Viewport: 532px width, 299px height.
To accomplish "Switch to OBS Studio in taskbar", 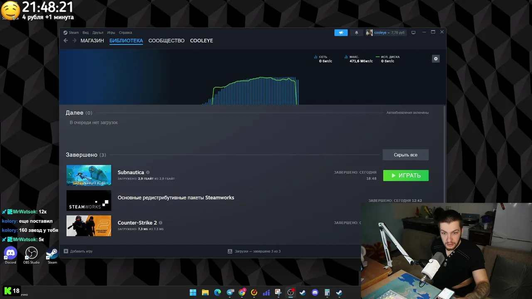I will coord(291,292).
